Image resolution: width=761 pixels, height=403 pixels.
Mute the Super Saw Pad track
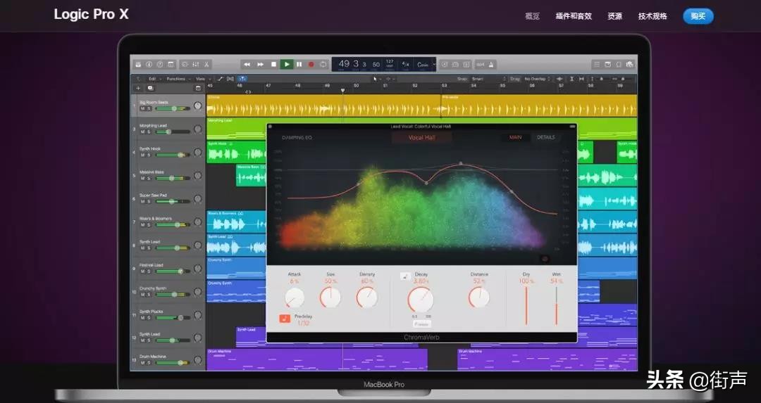tap(142, 201)
